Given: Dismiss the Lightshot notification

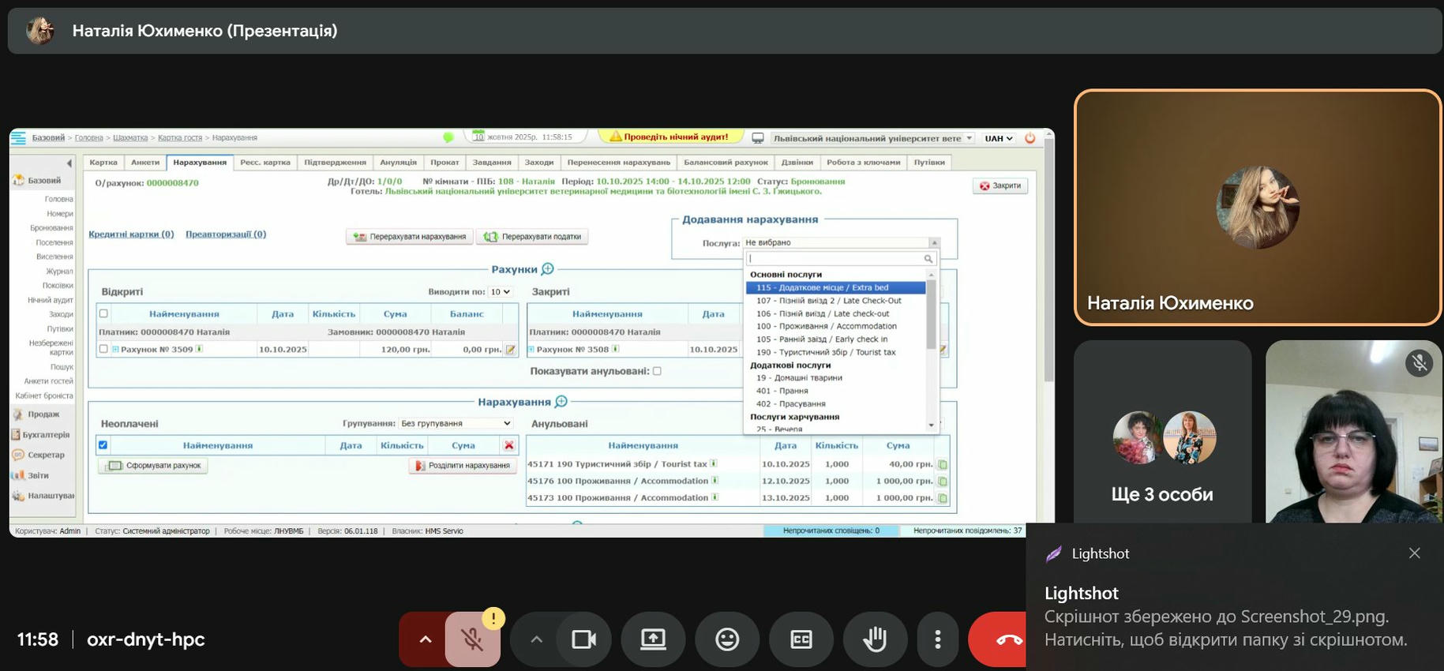Looking at the screenshot, I should 1414,553.
